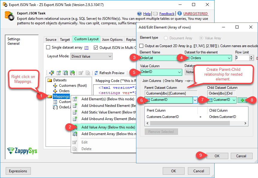Click the Custom mapping element icon

[x=55, y=102]
